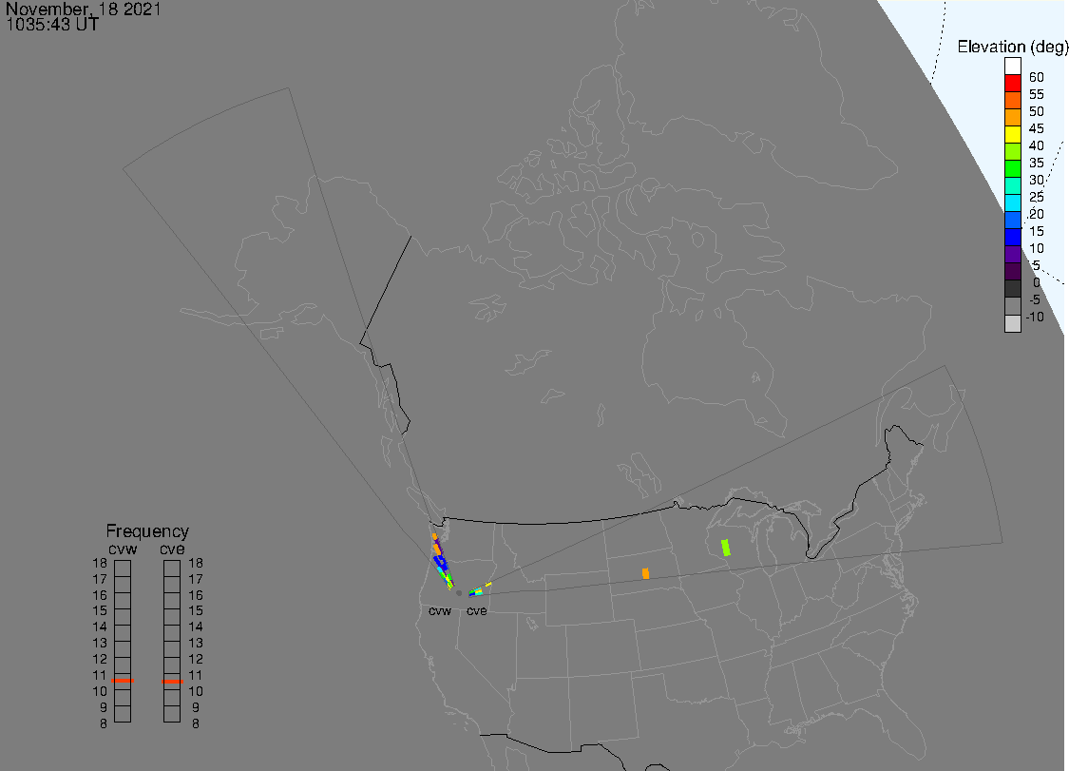Click the 'cvw' header above the left frequency bar

pyautogui.click(x=123, y=549)
